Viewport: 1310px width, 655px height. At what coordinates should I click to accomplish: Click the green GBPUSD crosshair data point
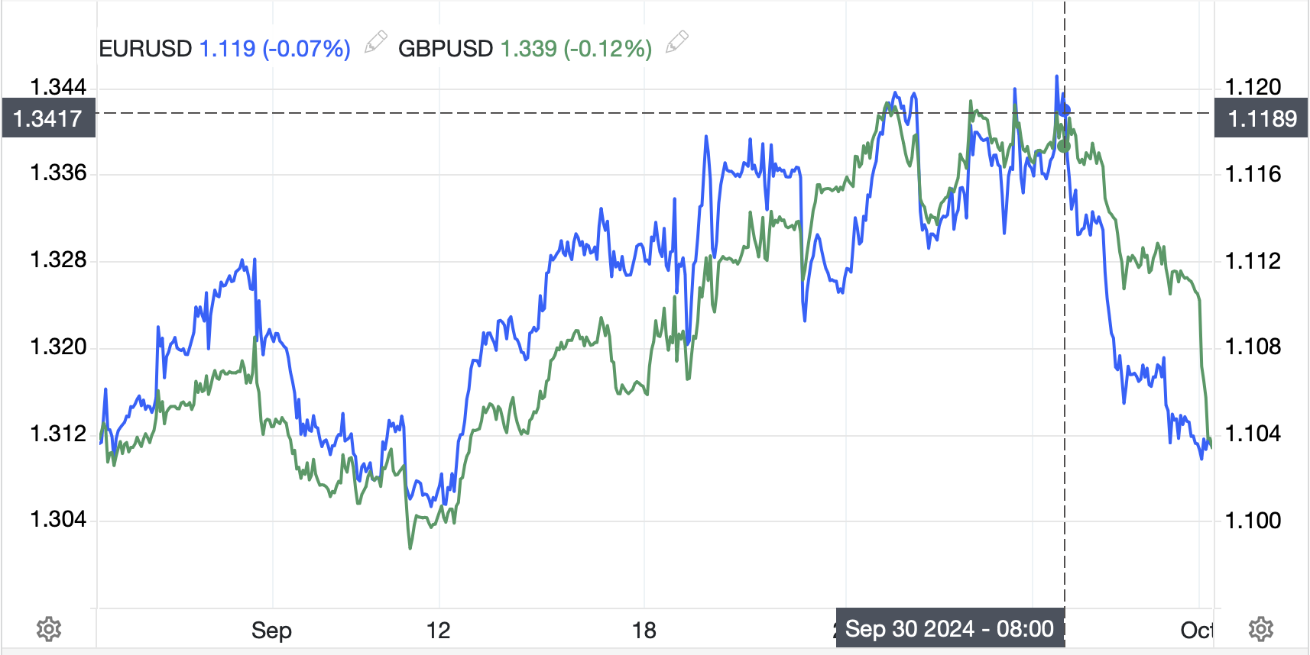click(x=1064, y=146)
